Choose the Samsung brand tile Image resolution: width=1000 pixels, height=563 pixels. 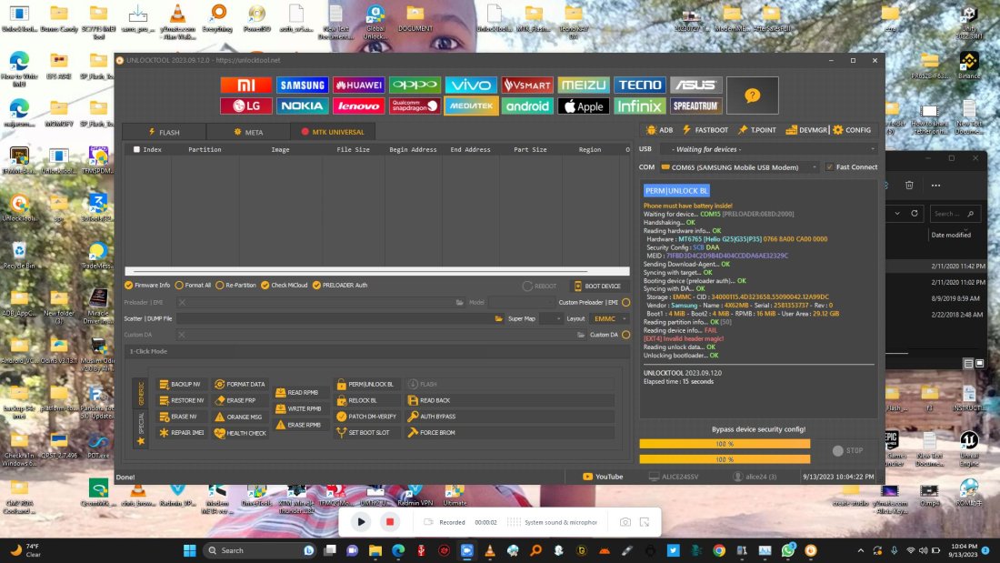303,85
